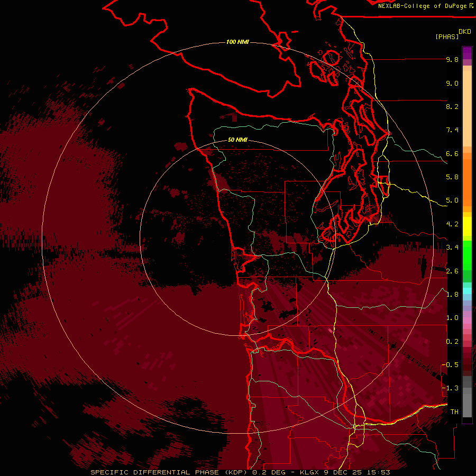Click the 4.2 value on color scale
This screenshot has height=476, width=476.
(452, 224)
